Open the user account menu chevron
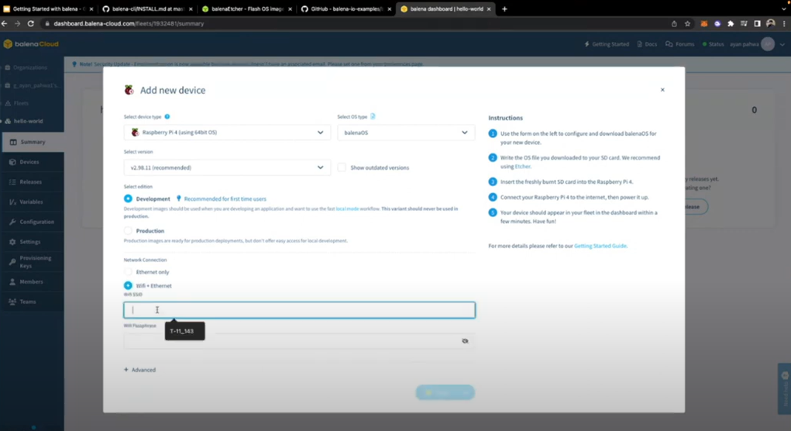791x431 pixels. tap(782, 44)
